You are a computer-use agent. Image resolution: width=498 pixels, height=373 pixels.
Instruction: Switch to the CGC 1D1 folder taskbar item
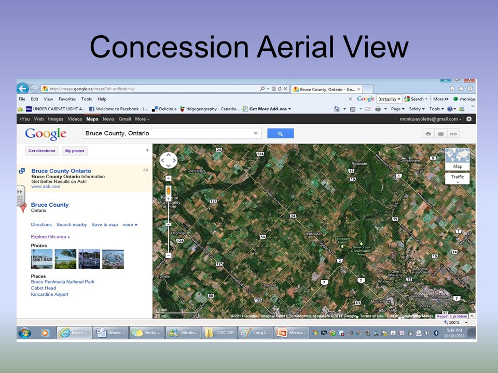pyautogui.click(x=219, y=333)
